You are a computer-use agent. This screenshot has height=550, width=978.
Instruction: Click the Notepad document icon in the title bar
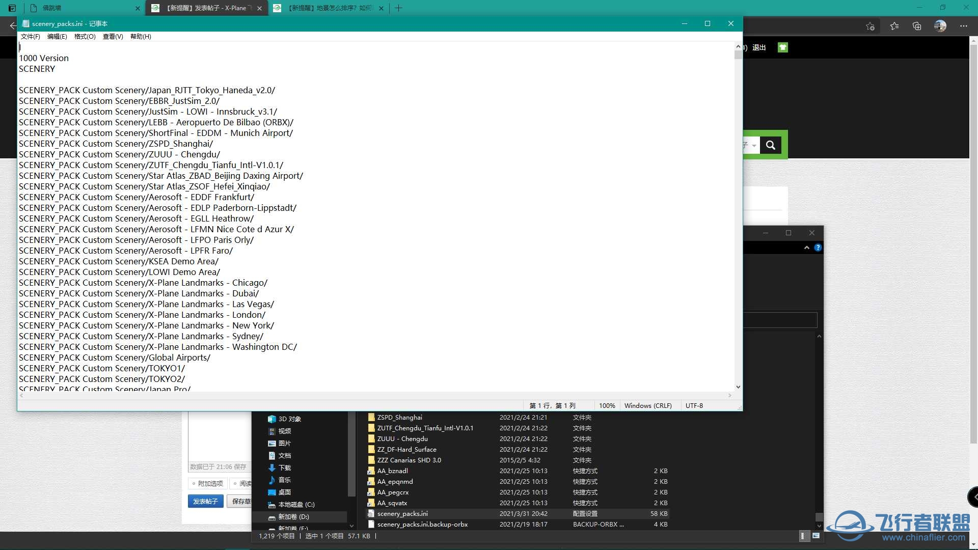[x=25, y=23]
